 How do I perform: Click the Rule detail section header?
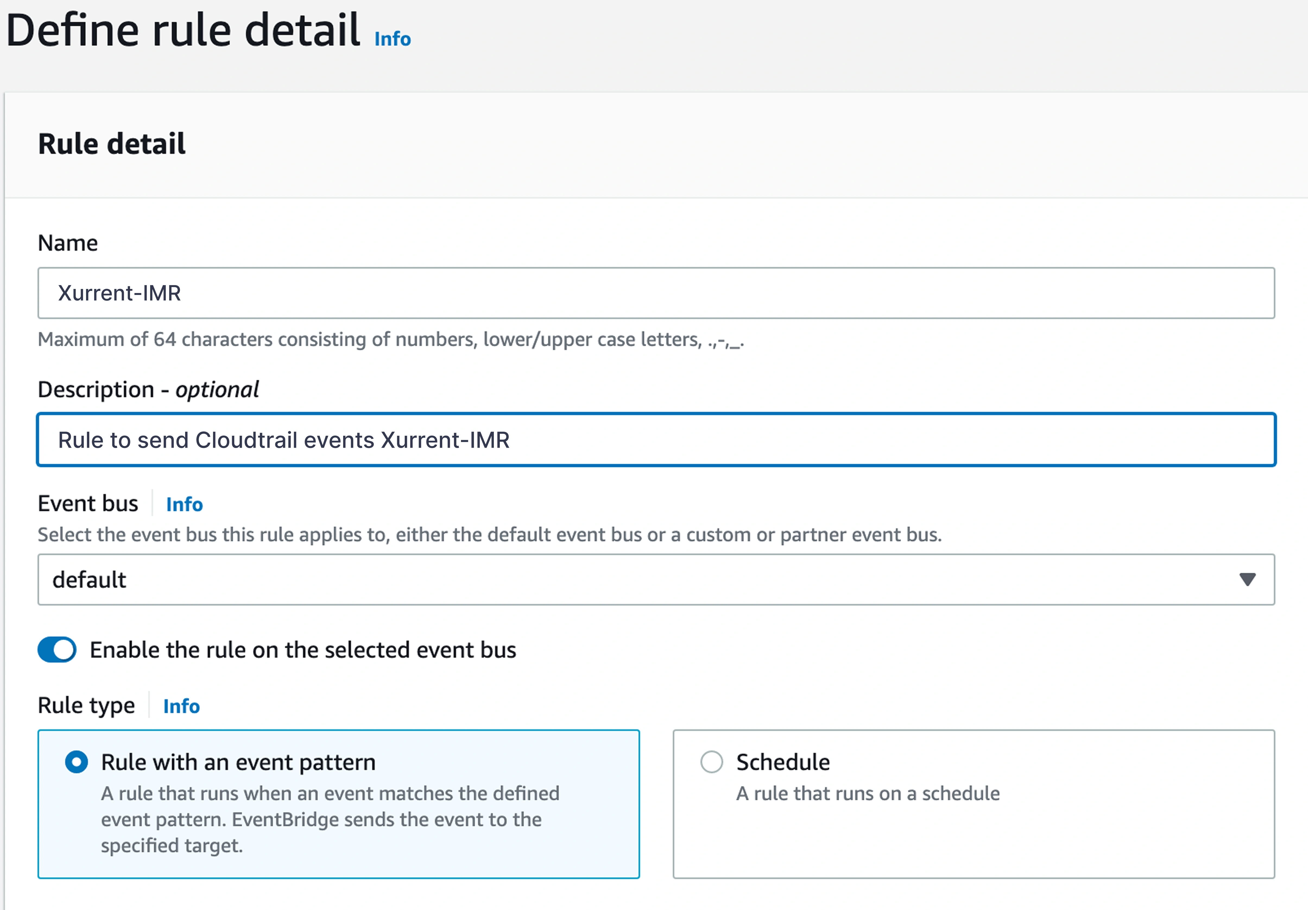coord(112,144)
